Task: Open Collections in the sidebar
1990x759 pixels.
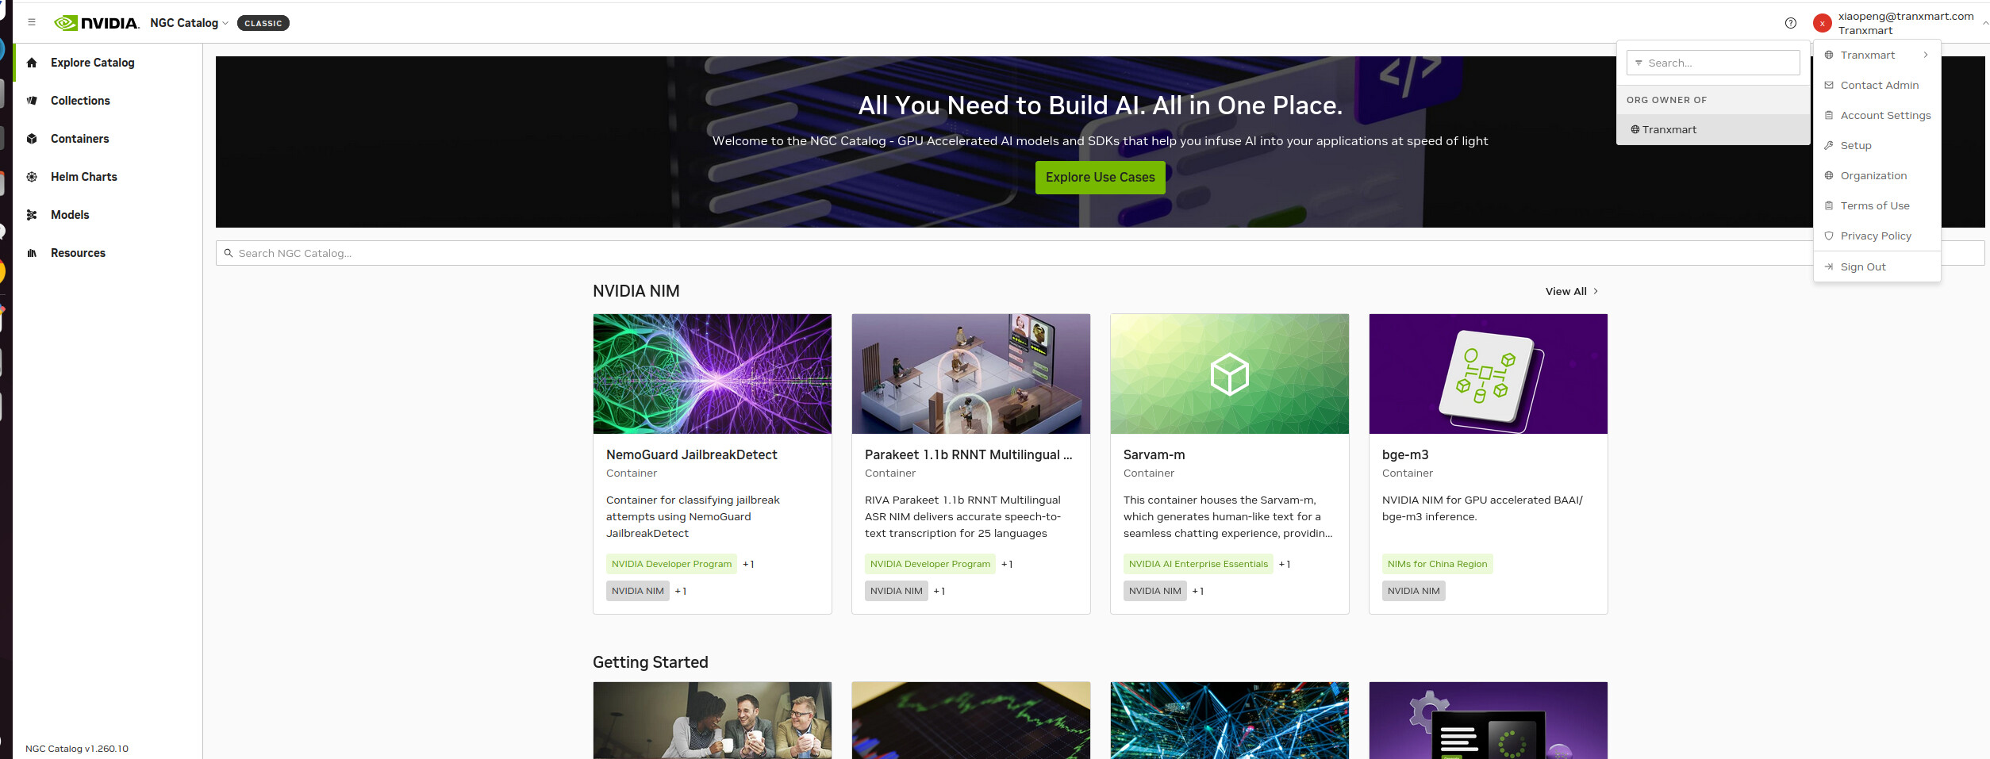Action: (x=80, y=101)
